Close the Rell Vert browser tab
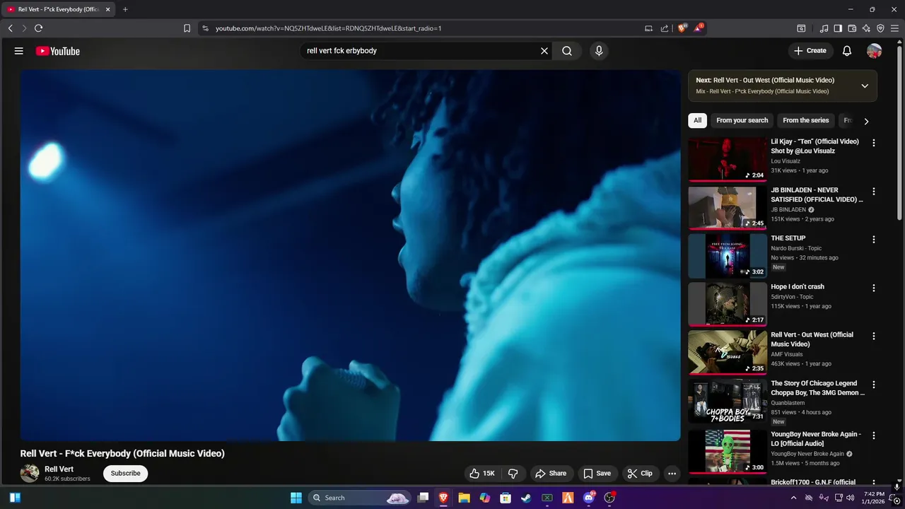 pyautogui.click(x=108, y=9)
